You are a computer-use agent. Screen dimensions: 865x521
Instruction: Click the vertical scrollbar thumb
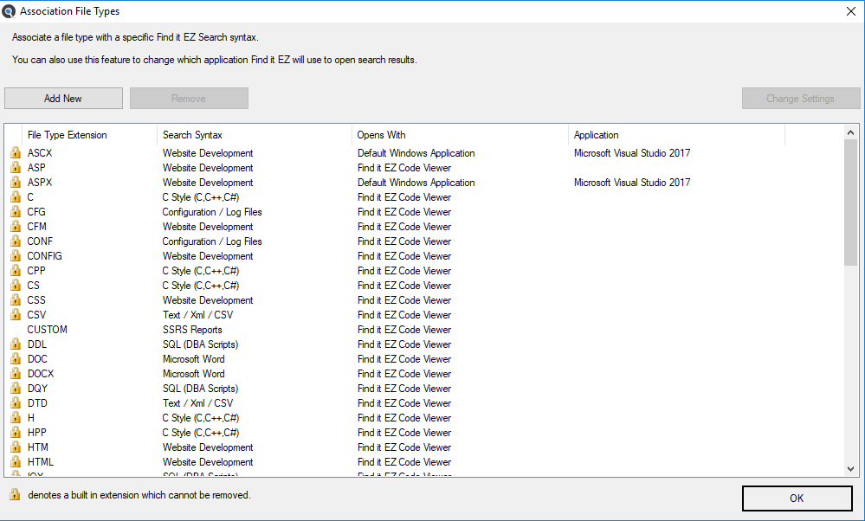click(x=850, y=202)
